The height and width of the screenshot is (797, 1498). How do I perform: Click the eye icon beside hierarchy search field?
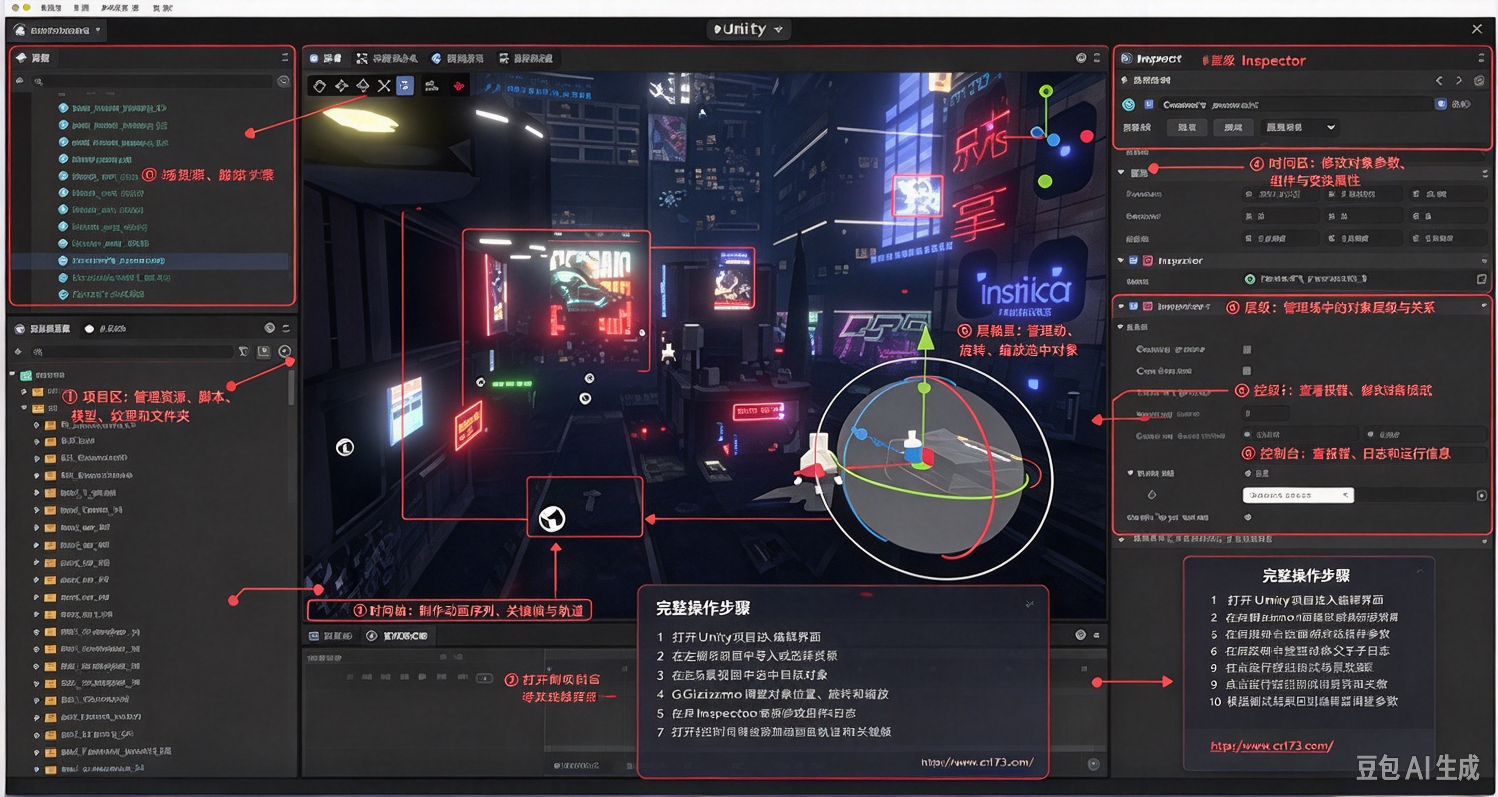pyautogui.click(x=283, y=81)
